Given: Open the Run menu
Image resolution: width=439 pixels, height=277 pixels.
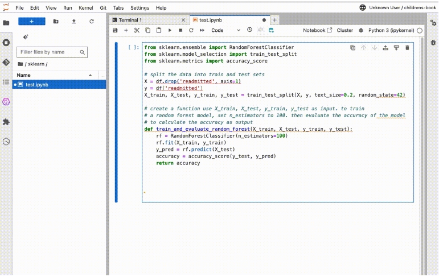Looking at the screenshot, I should pyautogui.click(x=68, y=8).
